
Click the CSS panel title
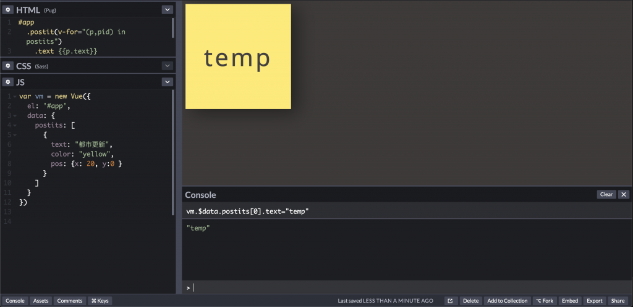(x=23, y=66)
